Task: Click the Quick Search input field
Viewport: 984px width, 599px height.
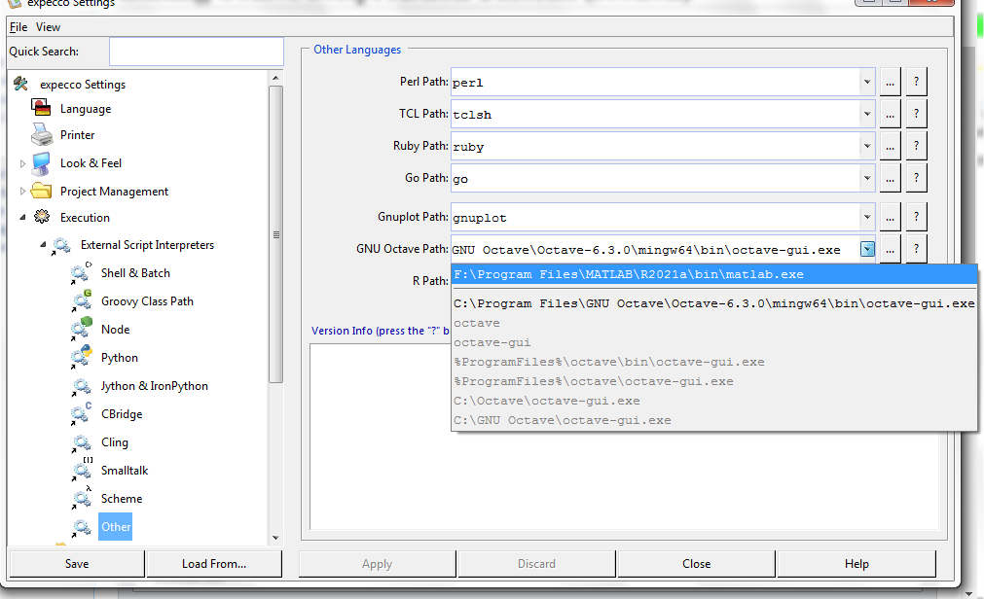Action: click(x=196, y=52)
